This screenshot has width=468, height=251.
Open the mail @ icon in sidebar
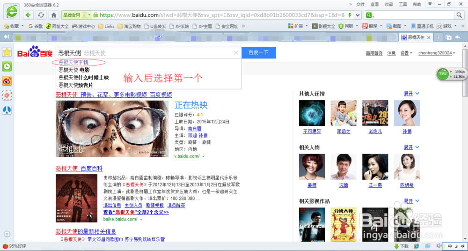click(x=7, y=95)
